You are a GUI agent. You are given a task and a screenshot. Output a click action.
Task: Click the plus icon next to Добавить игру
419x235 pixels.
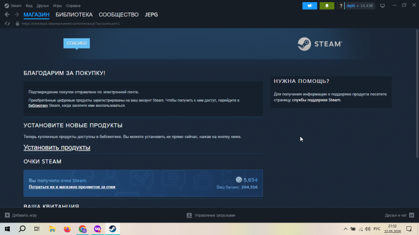tap(7, 215)
